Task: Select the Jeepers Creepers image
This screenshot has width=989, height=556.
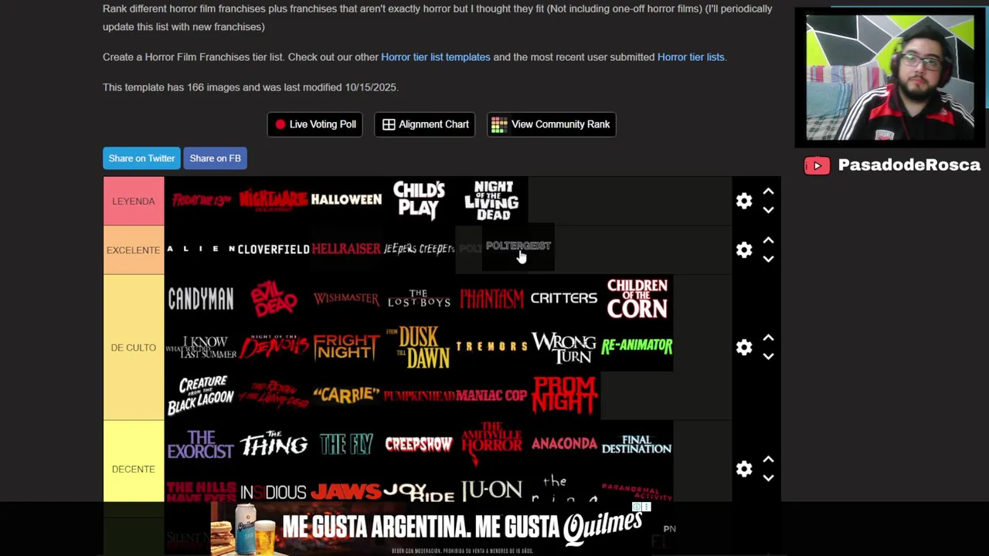Action: tap(419, 249)
